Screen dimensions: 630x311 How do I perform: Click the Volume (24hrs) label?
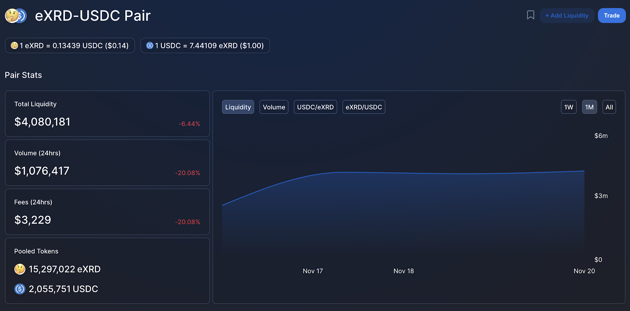37,153
